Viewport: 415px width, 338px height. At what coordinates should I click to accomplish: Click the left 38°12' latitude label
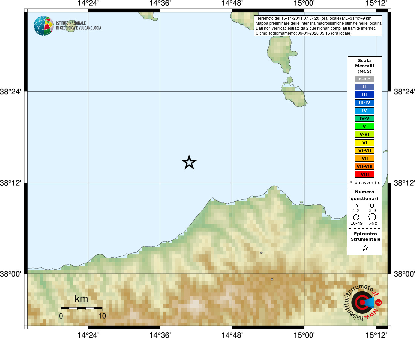[x=10, y=183]
